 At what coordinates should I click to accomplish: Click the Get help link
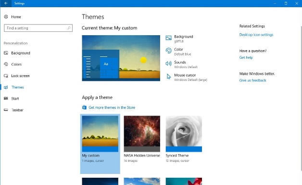(246, 57)
